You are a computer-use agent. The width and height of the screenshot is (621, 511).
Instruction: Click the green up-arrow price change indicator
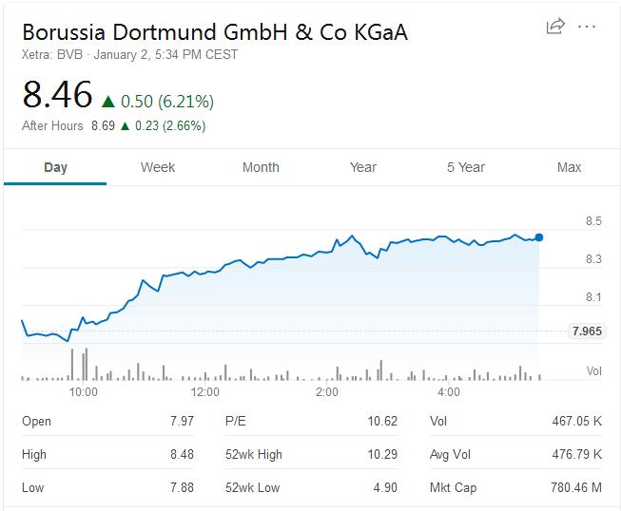click(x=108, y=101)
